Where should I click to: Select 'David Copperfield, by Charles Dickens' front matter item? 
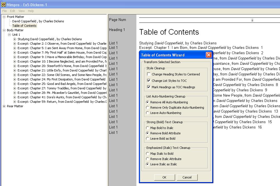pyautogui.click(x=38, y=21)
